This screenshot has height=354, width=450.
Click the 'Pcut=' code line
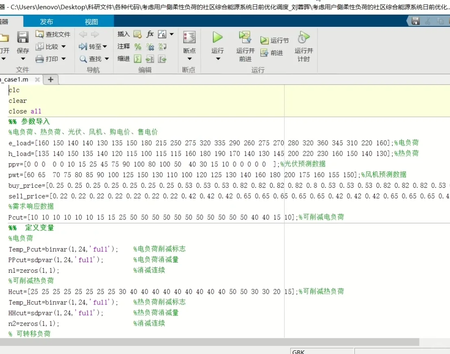(176, 217)
